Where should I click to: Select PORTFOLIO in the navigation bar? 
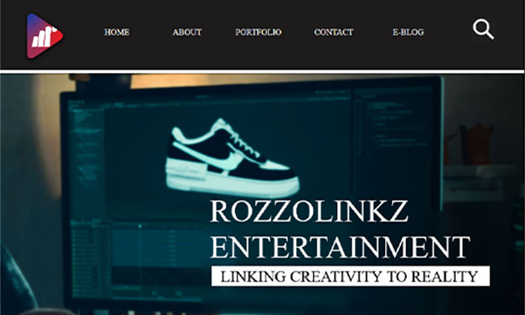click(x=258, y=32)
